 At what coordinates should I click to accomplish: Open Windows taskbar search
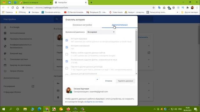coord(11,109)
